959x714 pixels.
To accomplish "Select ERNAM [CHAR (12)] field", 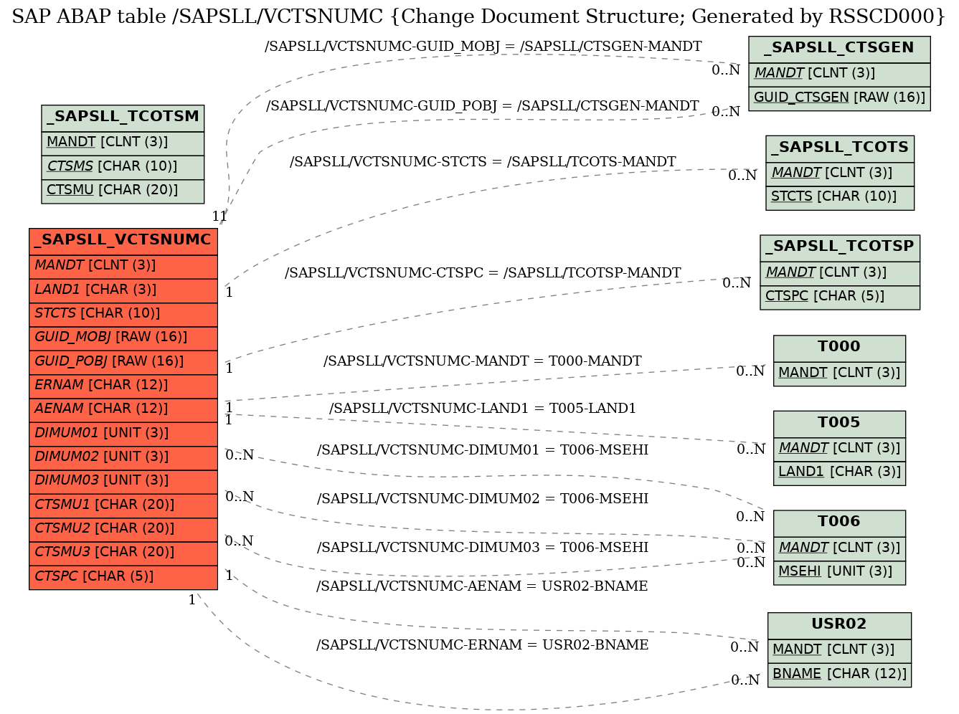I will (x=123, y=385).
